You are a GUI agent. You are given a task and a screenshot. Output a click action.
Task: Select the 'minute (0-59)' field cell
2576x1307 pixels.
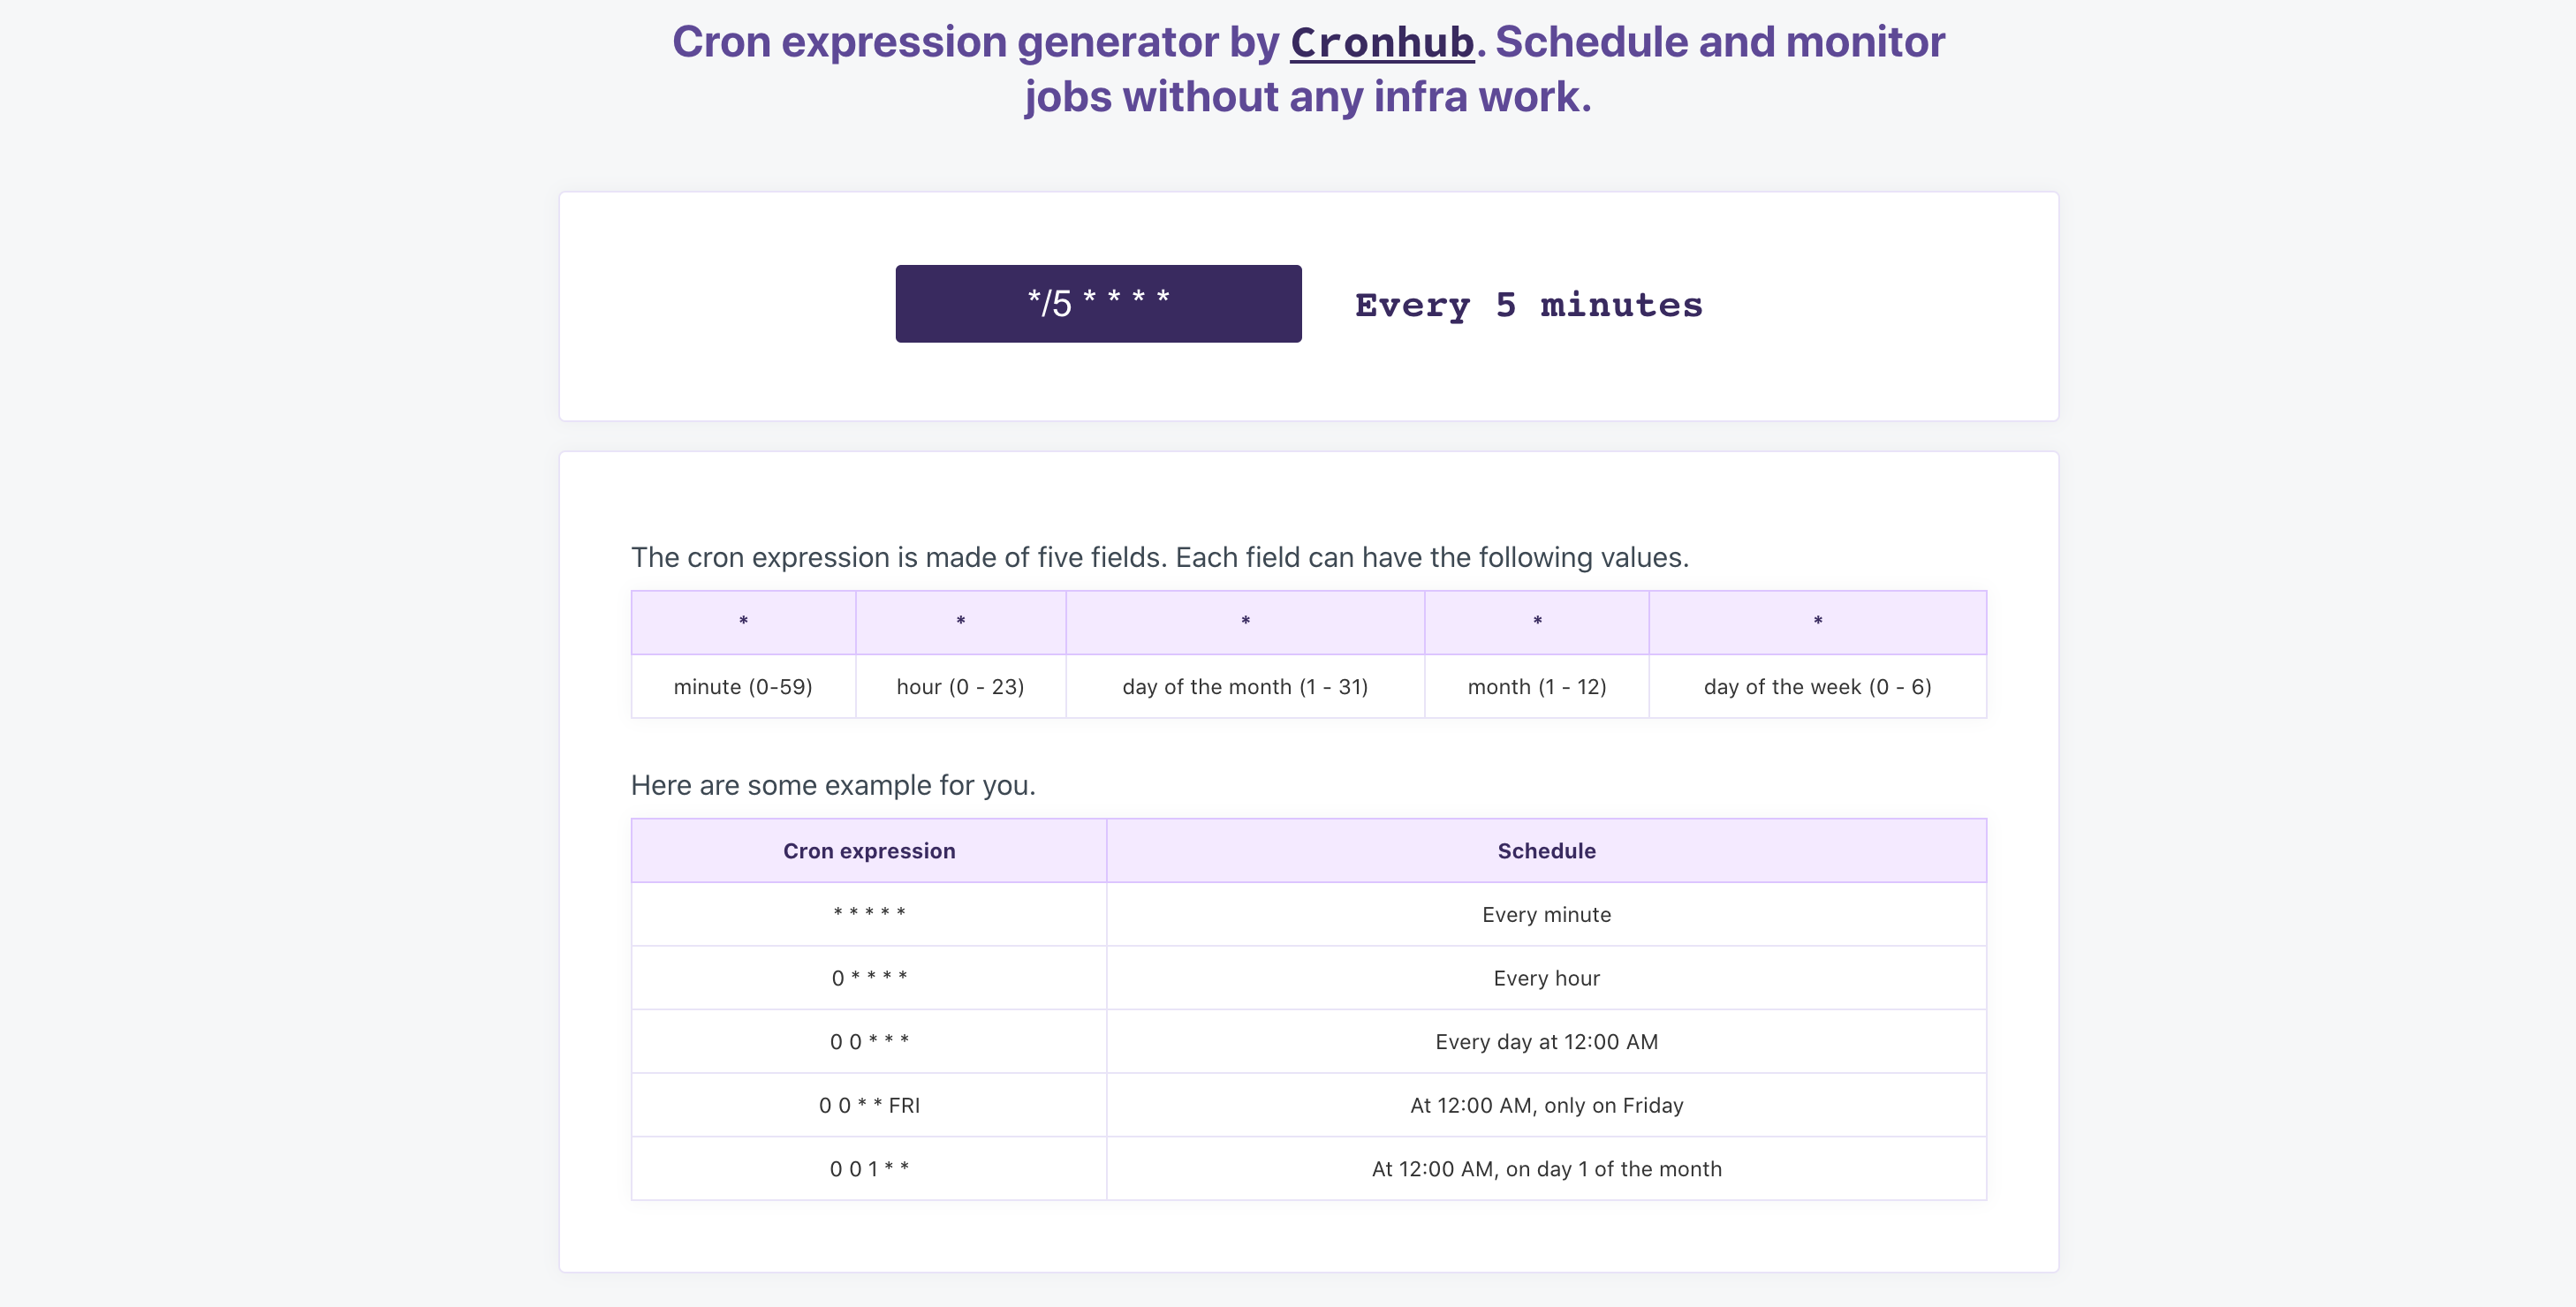pos(742,687)
